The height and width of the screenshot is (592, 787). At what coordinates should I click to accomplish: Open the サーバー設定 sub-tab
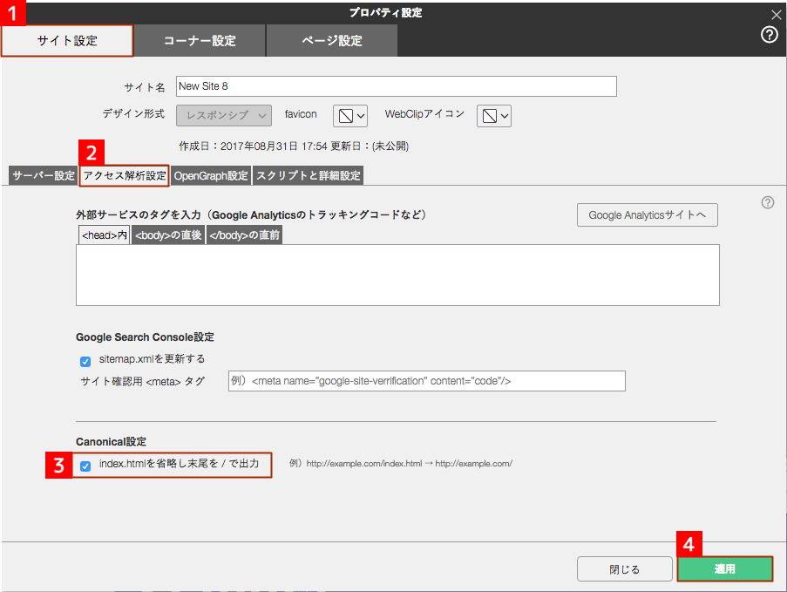pyautogui.click(x=44, y=176)
